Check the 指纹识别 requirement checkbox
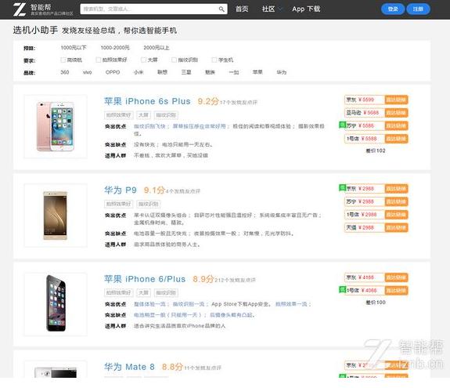The image size is (450, 388). pos(174,60)
